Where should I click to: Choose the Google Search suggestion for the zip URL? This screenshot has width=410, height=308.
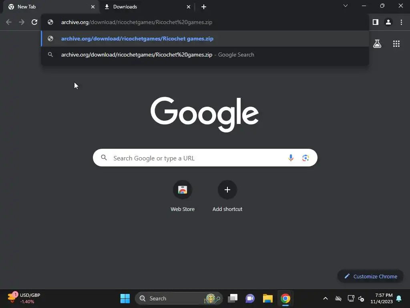coord(205,55)
